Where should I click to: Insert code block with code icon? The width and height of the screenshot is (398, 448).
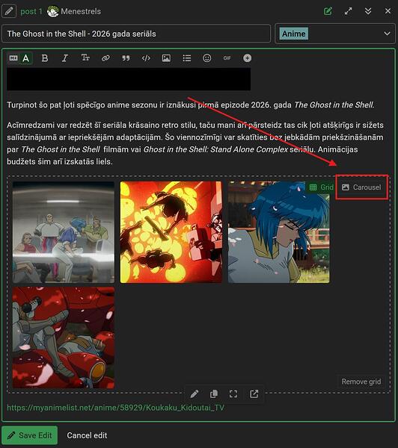(x=146, y=58)
